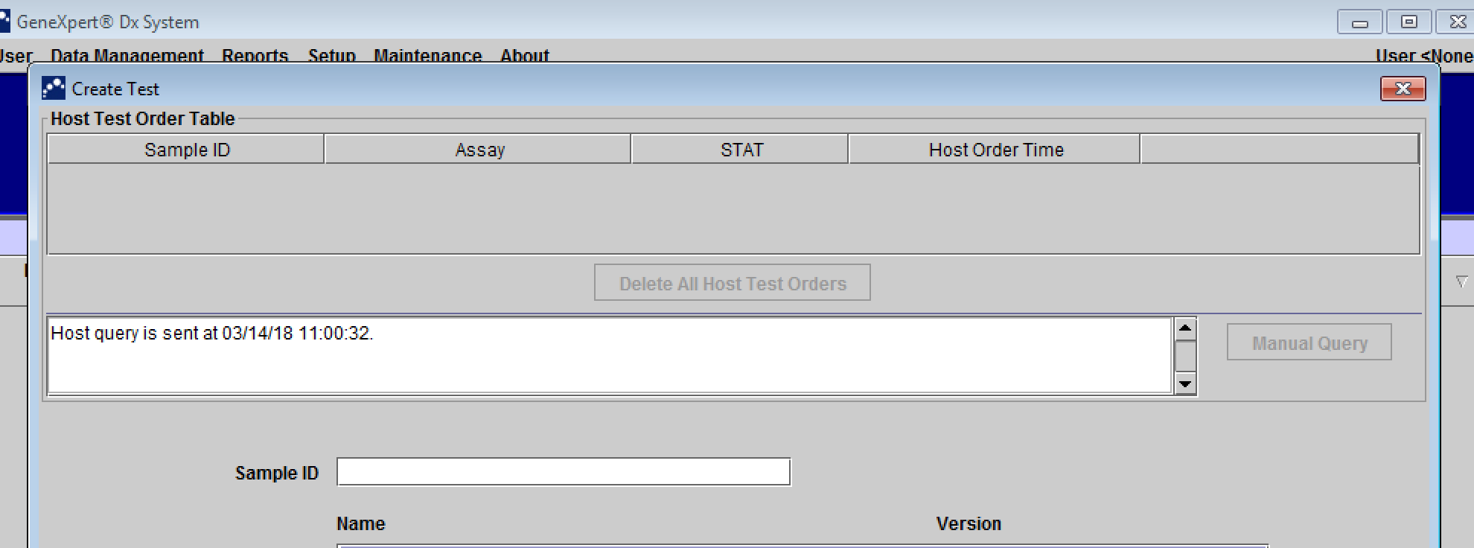The image size is (1474, 548).
Task: Click the triangle arrow right of the dialog
Action: pyautogui.click(x=1461, y=282)
